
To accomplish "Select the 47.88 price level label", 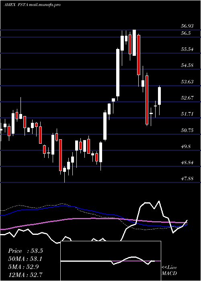I will click(187, 178).
